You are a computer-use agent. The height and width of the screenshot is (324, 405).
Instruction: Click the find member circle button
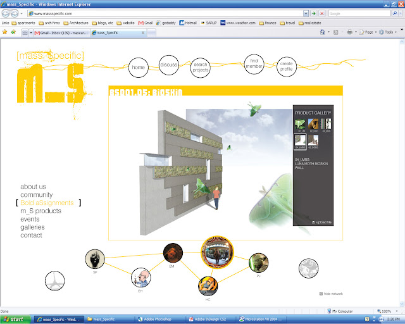pos(254,64)
